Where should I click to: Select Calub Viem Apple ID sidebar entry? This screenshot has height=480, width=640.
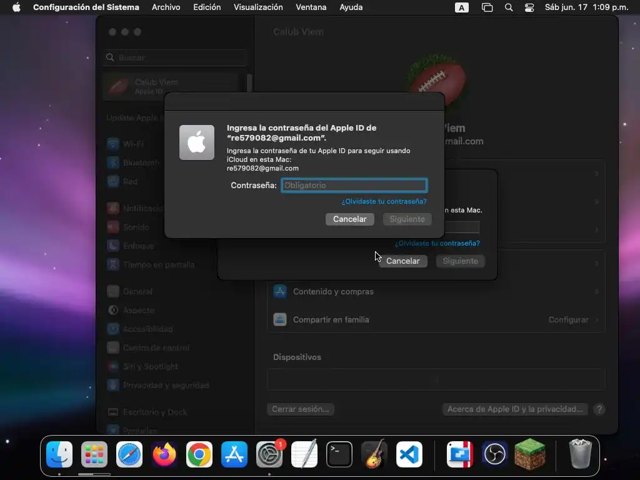tap(170, 86)
